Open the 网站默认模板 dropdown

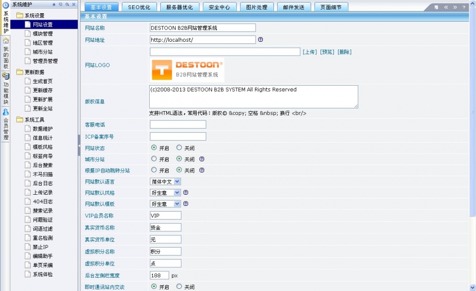pos(166,204)
